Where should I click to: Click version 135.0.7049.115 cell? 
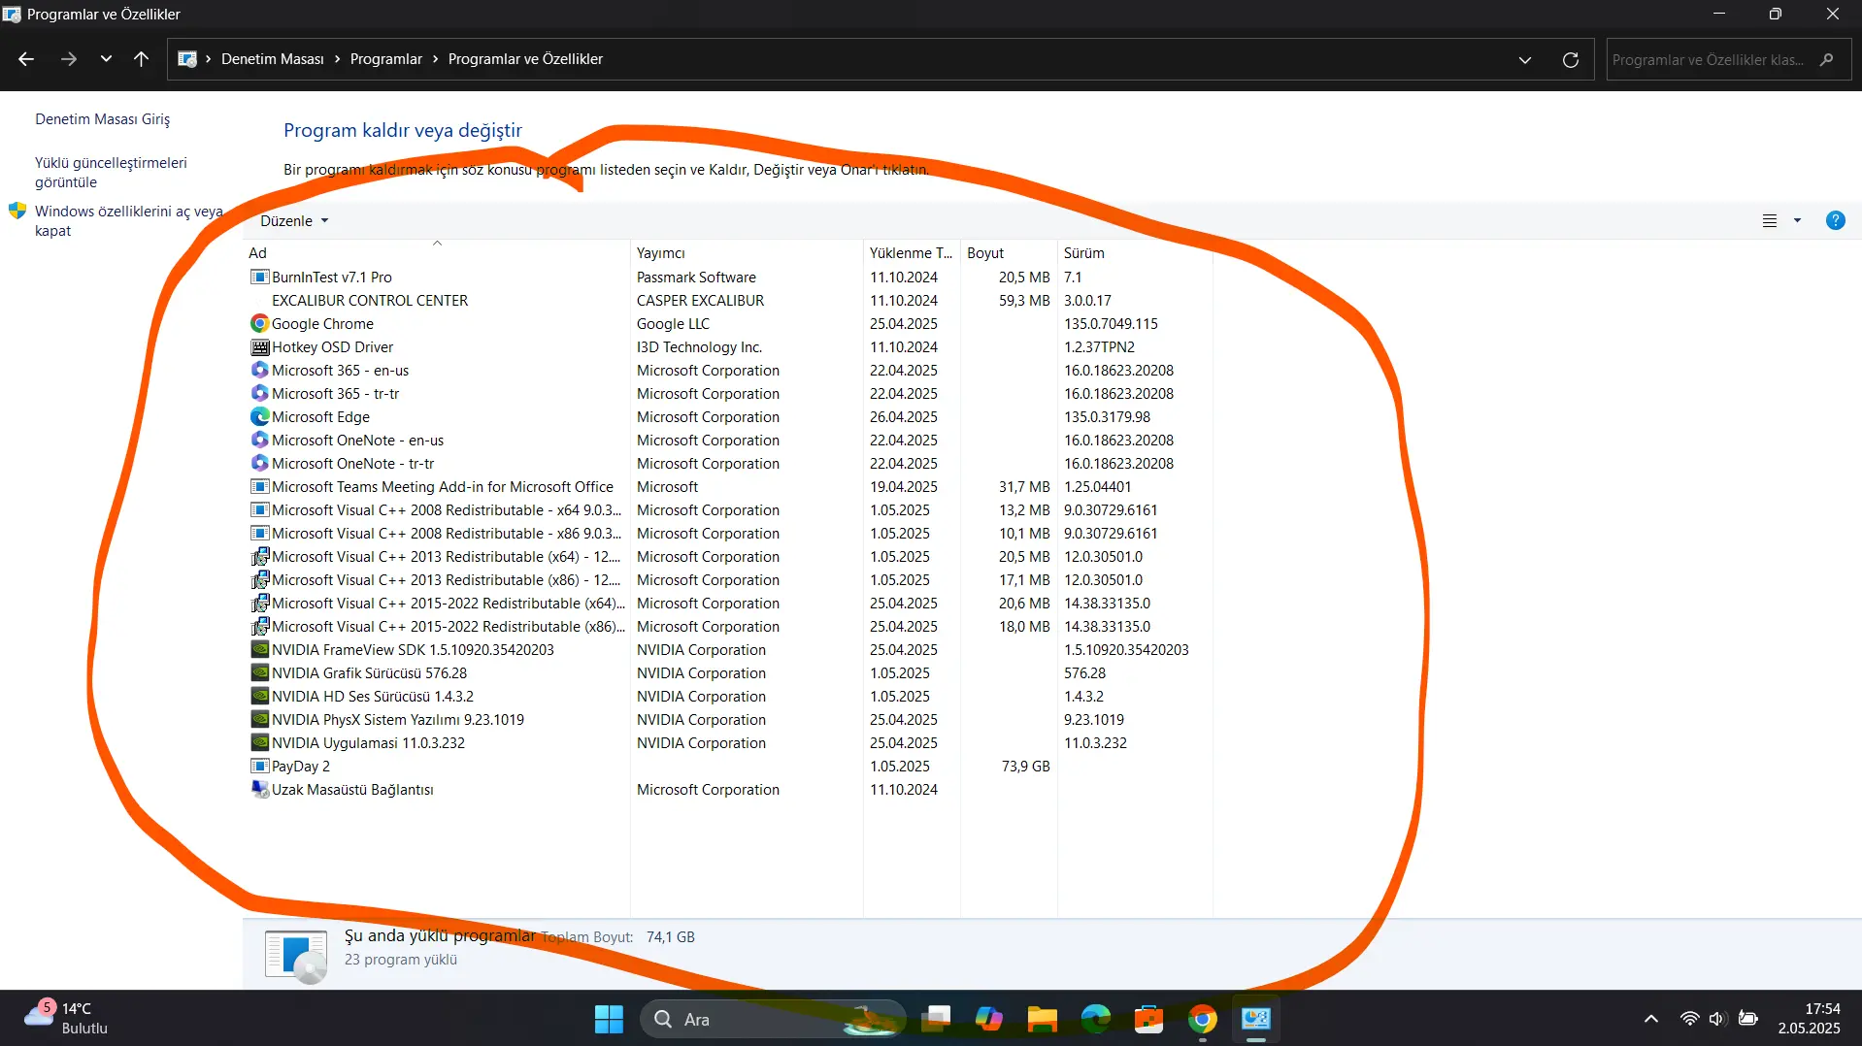point(1111,324)
